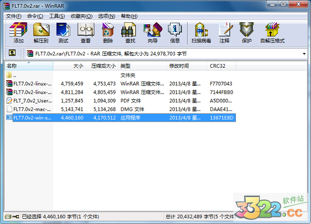
Task: Click the PDF 文件 type cell
Action: [x=131, y=101]
